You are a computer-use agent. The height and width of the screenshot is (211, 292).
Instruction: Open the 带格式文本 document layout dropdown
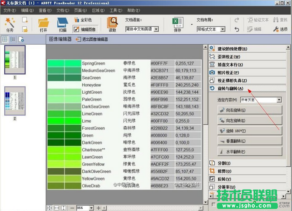pos(211,29)
